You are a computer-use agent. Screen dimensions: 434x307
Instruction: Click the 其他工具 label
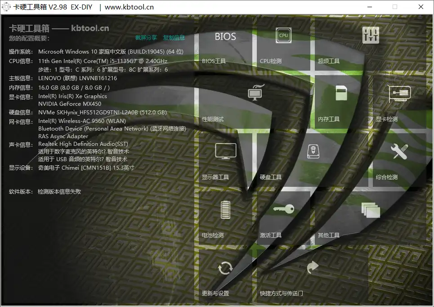(x=329, y=235)
